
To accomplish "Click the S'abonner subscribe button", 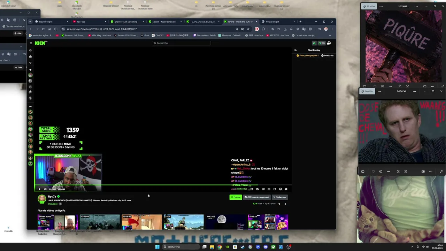I will coord(280,197).
